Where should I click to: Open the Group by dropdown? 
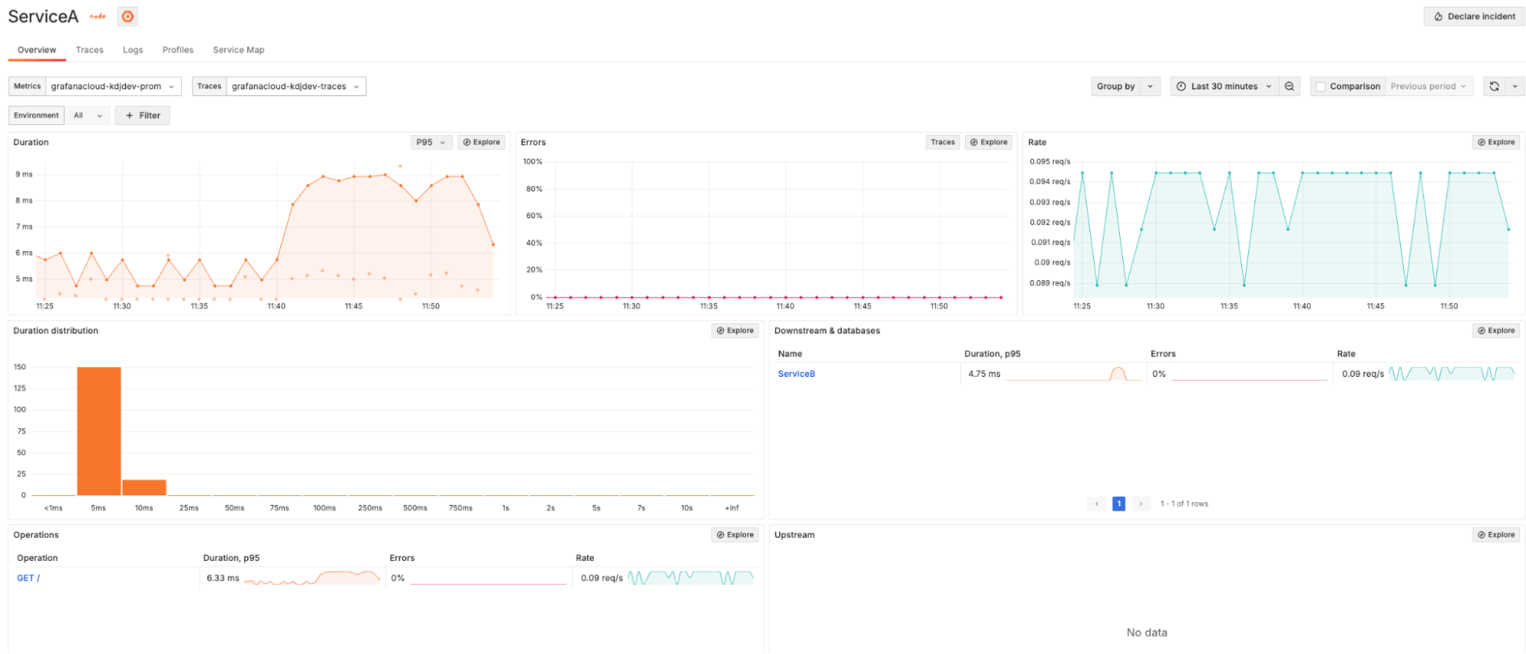click(x=1125, y=86)
